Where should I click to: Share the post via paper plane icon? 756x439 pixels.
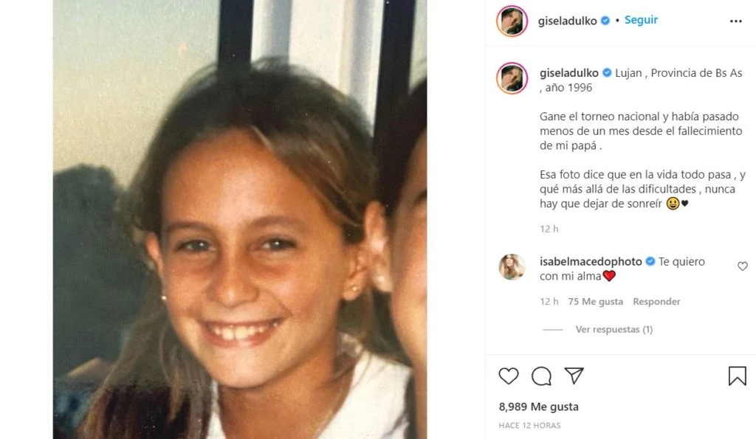574,376
